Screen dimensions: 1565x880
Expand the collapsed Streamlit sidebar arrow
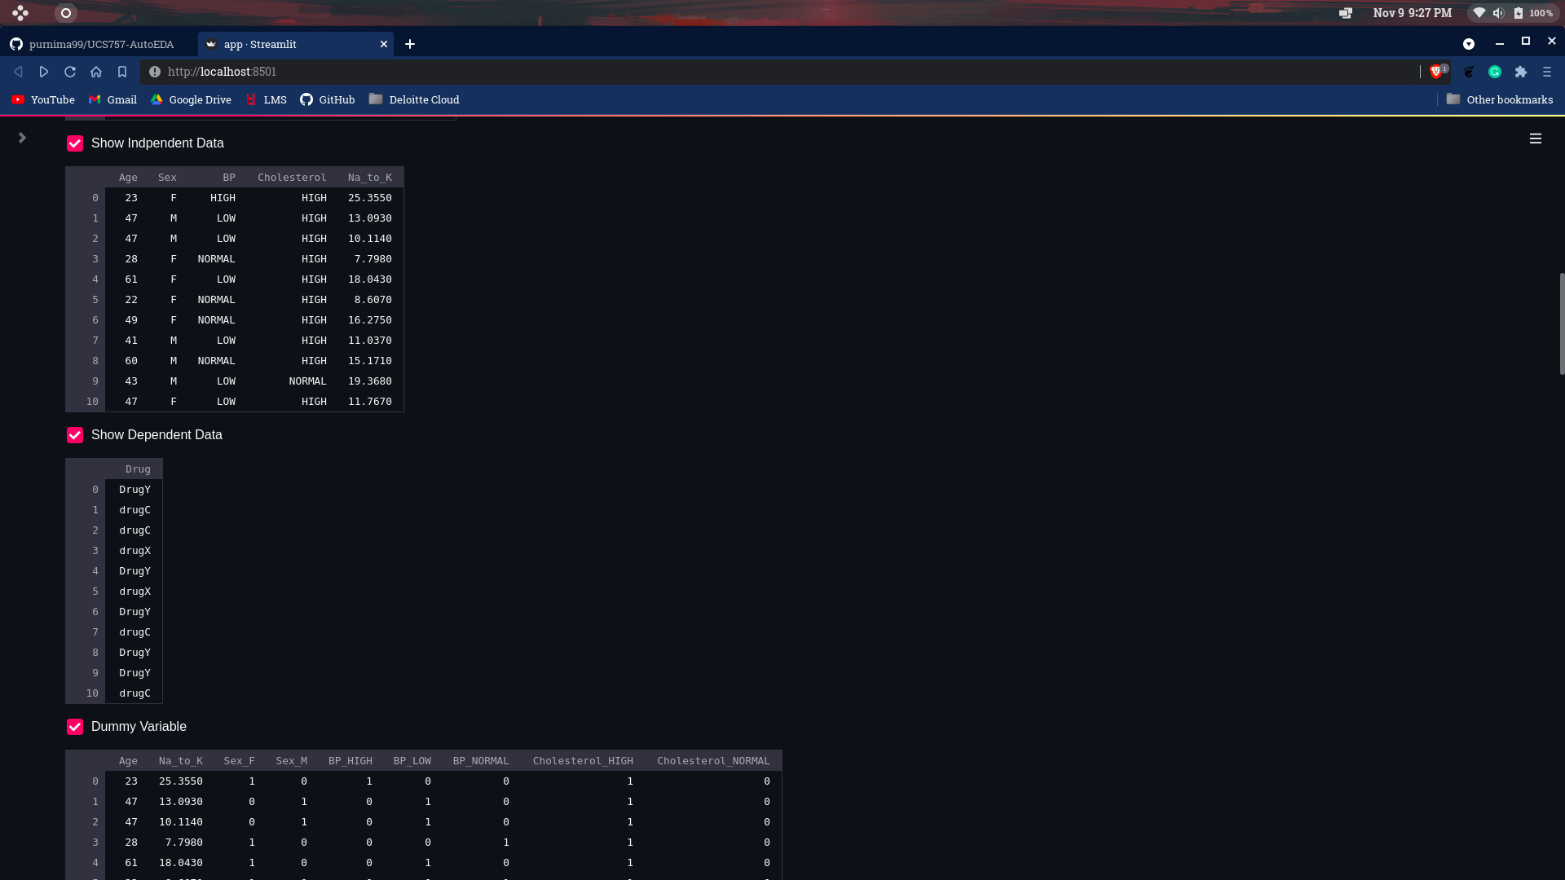tap(22, 138)
